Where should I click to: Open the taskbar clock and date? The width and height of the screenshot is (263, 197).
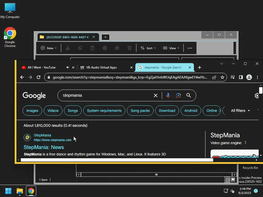coord(245,191)
